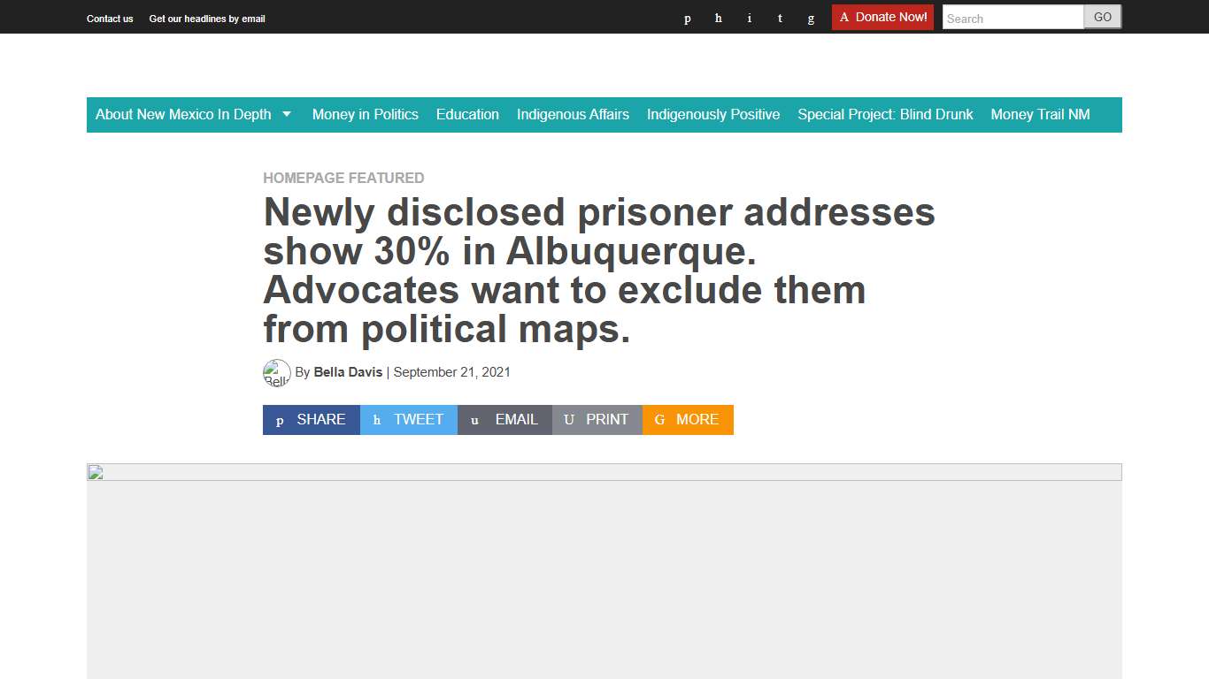Open the Instagram icon in the top bar

pos(749,18)
